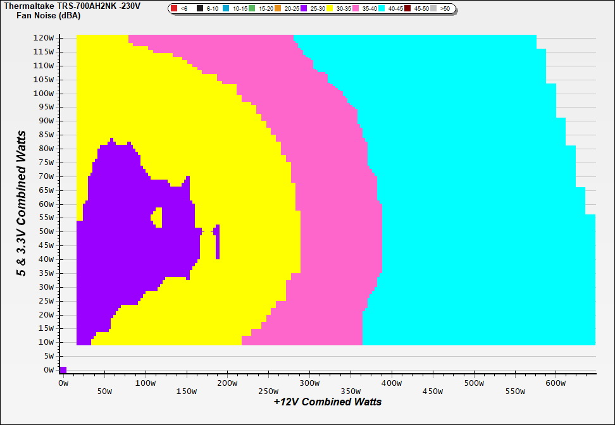Click the 600W label on horizontal axis

[556, 383]
